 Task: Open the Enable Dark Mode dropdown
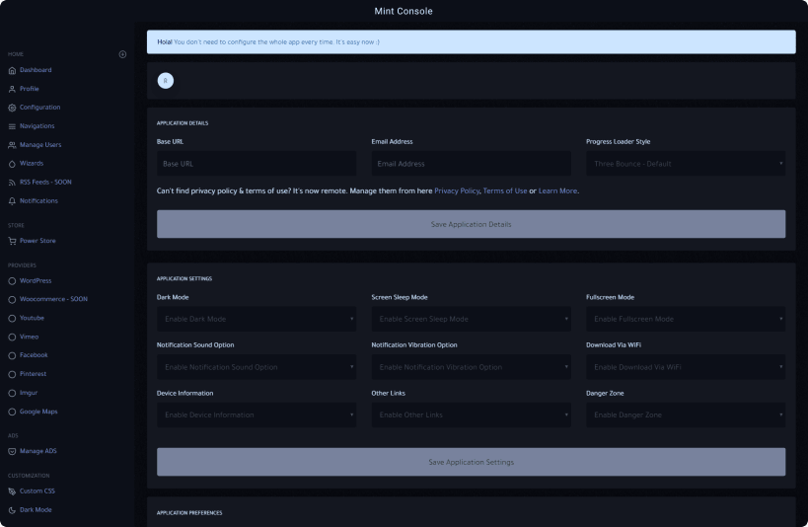pos(257,319)
